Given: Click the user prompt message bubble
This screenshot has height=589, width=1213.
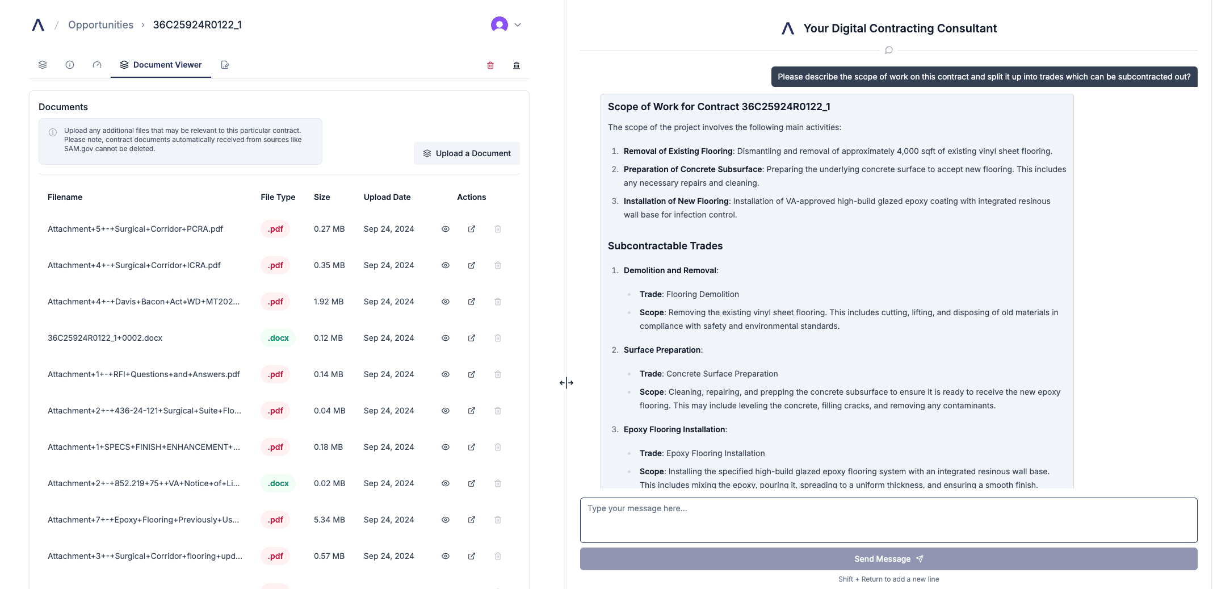Looking at the screenshot, I should 984,77.
